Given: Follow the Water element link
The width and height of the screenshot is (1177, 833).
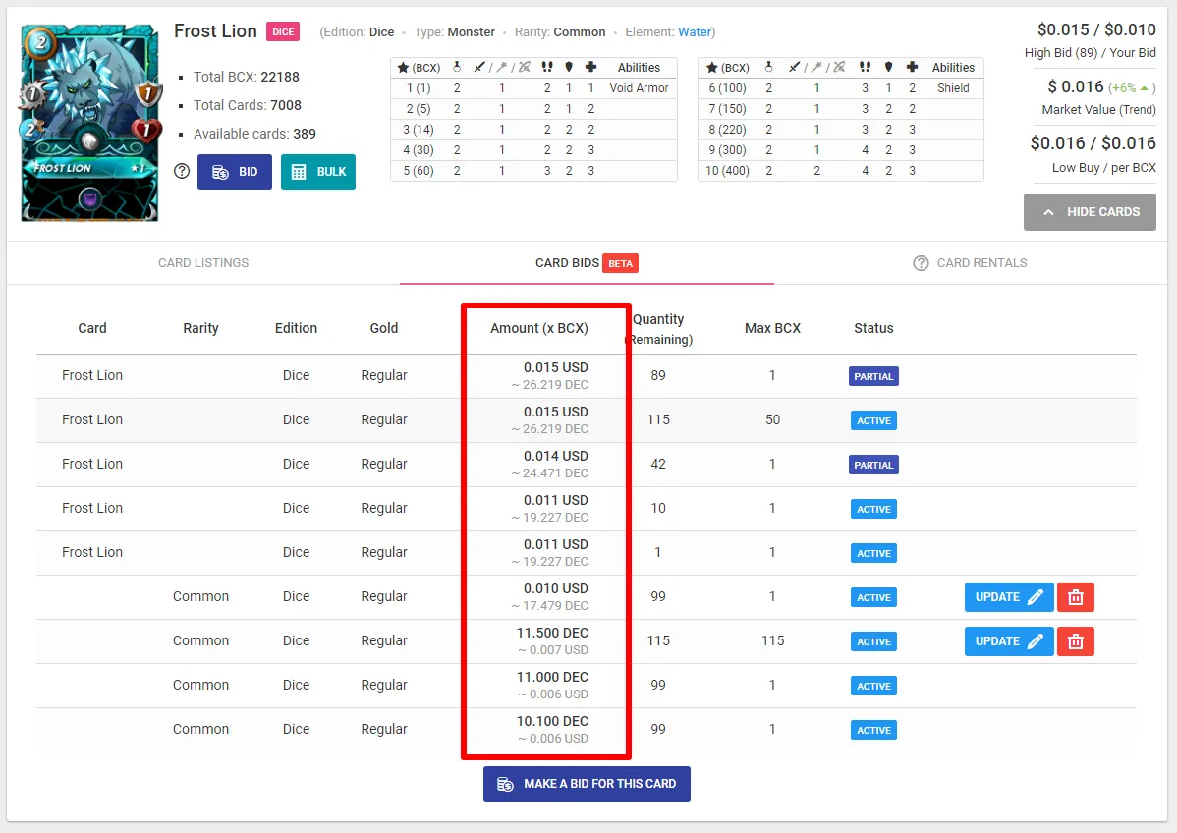Looking at the screenshot, I should pyautogui.click(x=695, y=32).
